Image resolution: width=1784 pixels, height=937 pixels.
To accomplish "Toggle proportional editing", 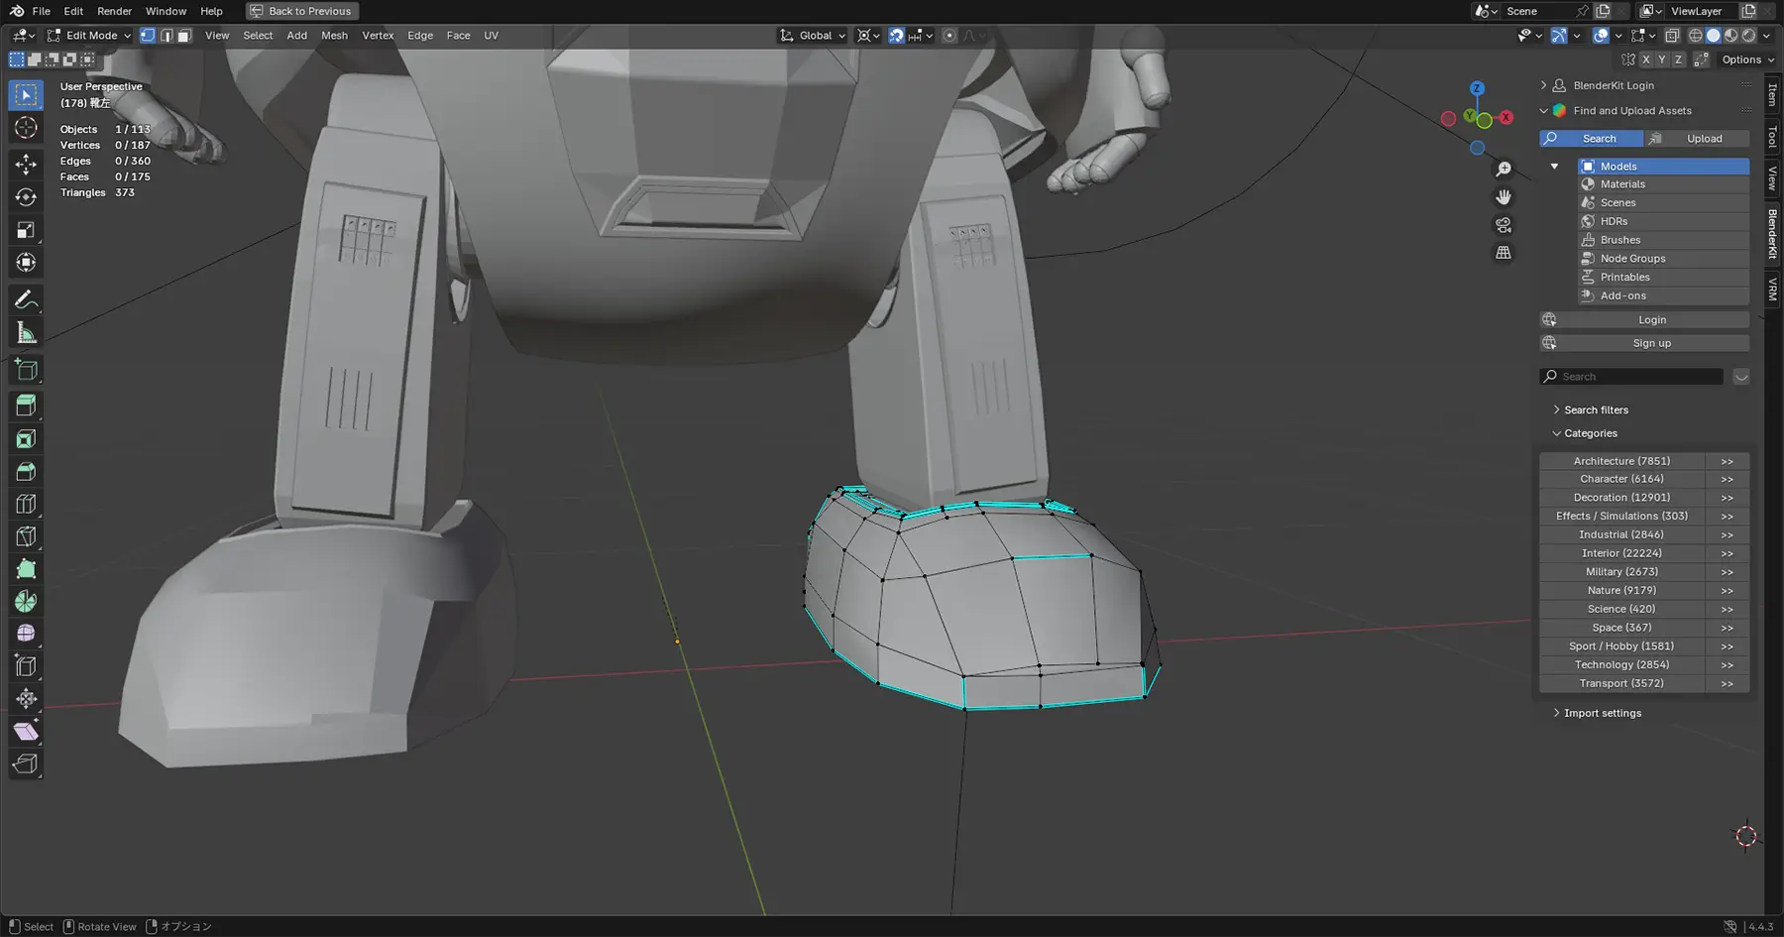I will [948, 35].
